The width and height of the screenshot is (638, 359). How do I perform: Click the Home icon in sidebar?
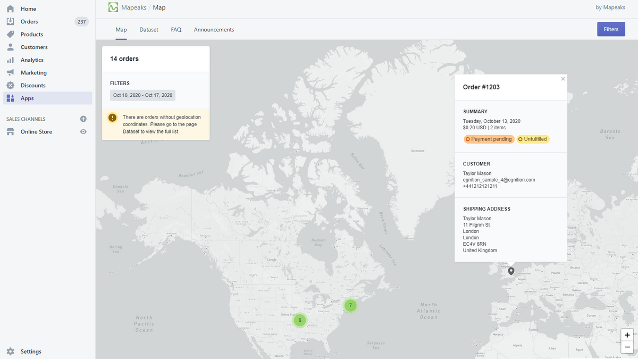tap(10, 9)
